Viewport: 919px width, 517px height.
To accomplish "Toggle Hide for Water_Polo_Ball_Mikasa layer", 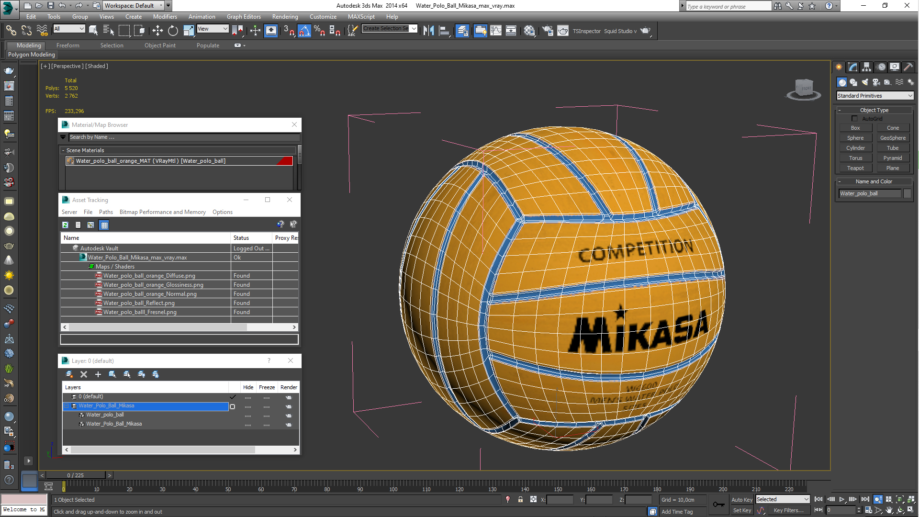I will tap(248, 406).
